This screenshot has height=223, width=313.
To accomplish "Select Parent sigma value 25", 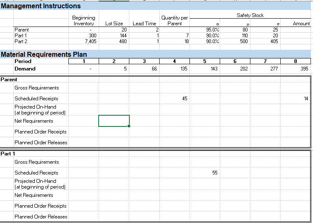I will tap(275, 30).
